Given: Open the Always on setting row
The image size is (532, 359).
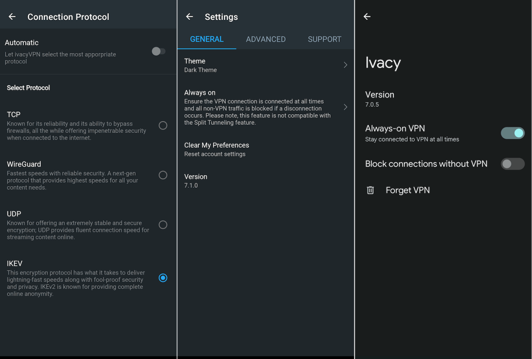Looking at the screenshot, I should (x=266, y=107).
